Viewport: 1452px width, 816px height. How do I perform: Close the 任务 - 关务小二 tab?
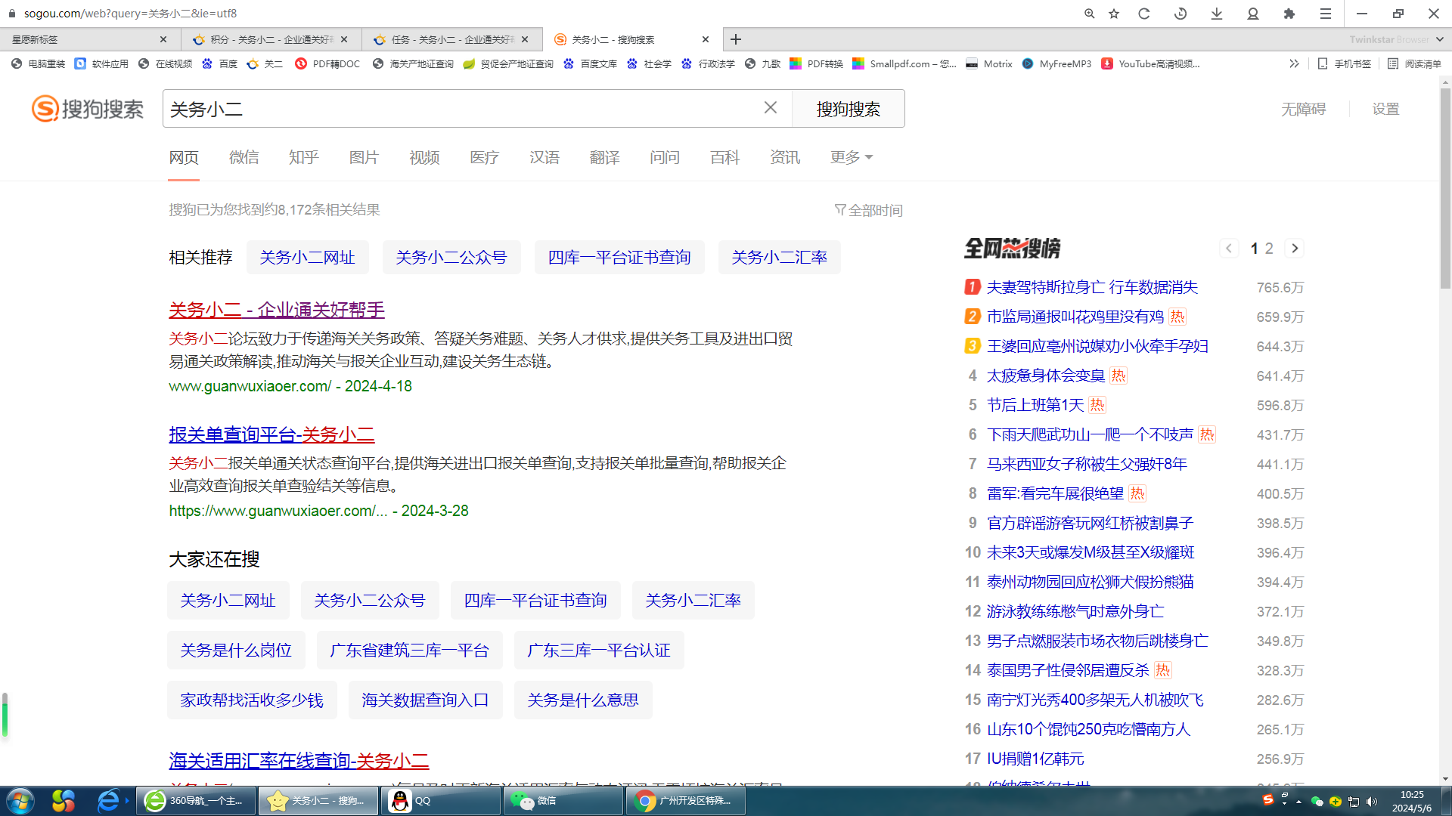click(525, 39)
